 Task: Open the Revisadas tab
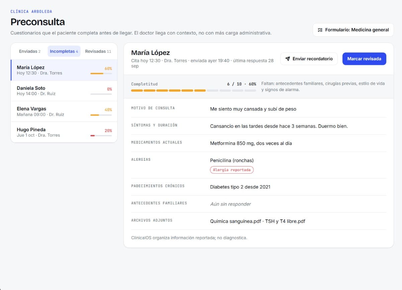[98, 51]
